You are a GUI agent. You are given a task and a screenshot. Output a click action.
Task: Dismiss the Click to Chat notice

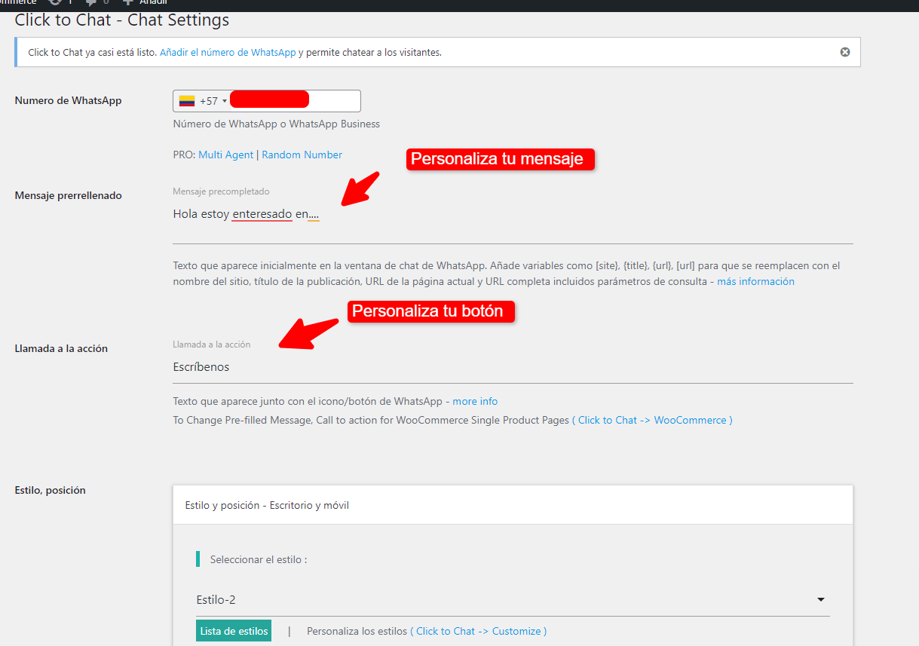click(845, 52)
